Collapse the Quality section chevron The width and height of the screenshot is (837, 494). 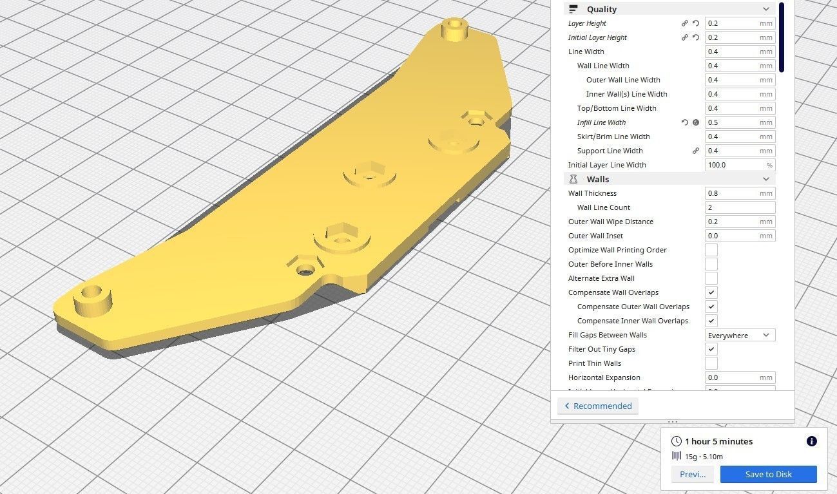pyautogui.click(x=766, y=9)
